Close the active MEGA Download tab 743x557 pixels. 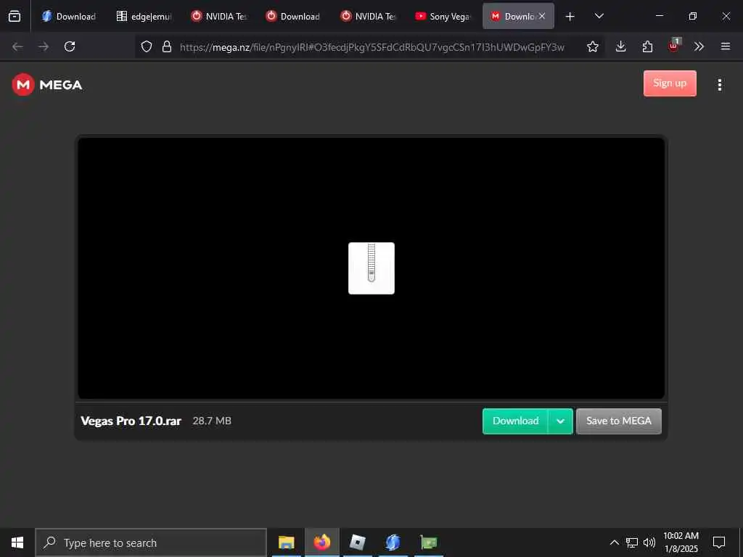541,16
